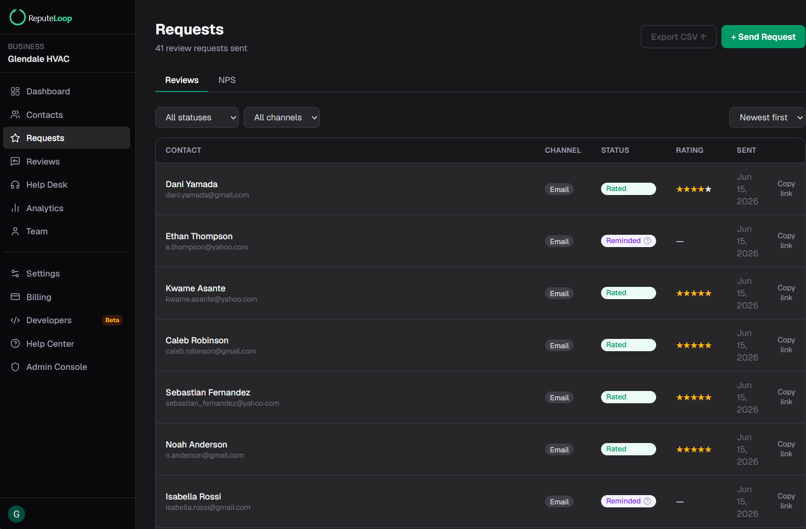The height and width of the screenshot is (529, 806).
Task: Click the name Dani Yamada
Action: [x=192, y=184]
